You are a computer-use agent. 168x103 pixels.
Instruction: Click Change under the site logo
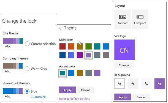(x=124, y=65)
